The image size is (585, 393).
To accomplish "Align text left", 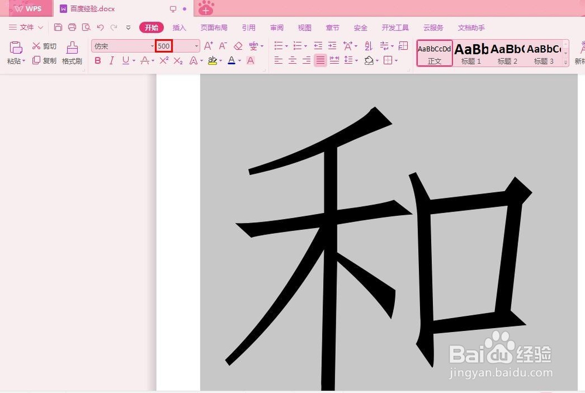I will point(278,60).
